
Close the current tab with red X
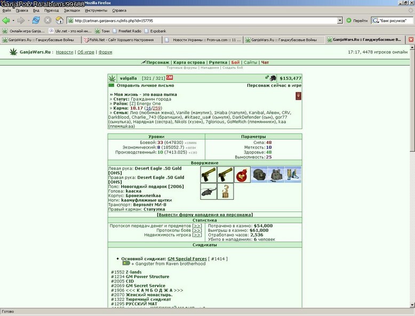(411, 39)
